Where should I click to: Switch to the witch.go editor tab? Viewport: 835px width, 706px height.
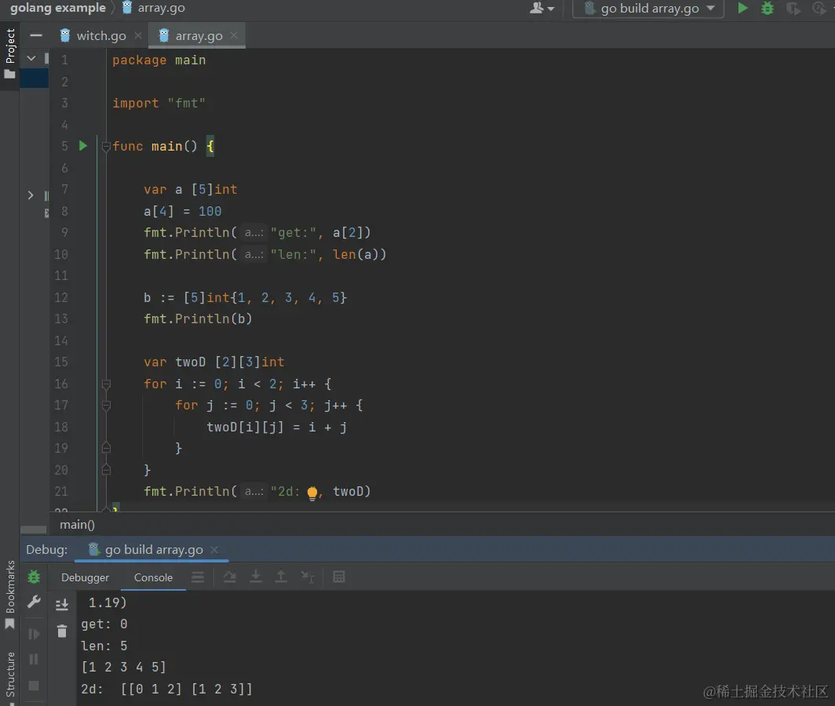[100, 36]
